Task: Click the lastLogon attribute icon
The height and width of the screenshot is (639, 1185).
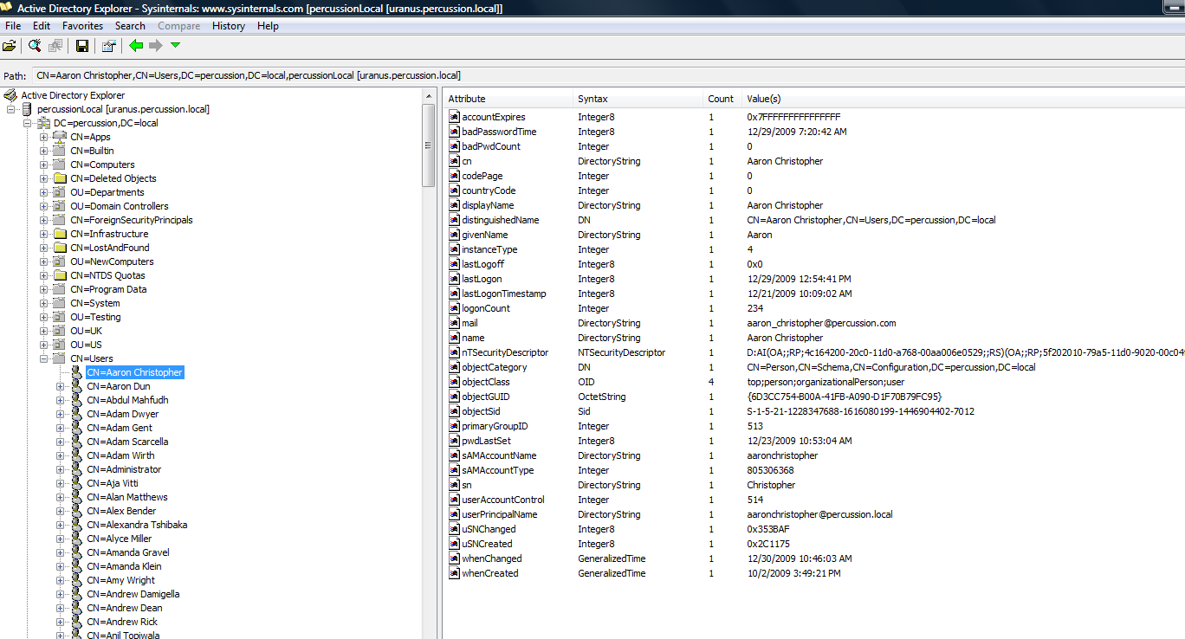Action: pyautogui.click(x=454, y=279)
